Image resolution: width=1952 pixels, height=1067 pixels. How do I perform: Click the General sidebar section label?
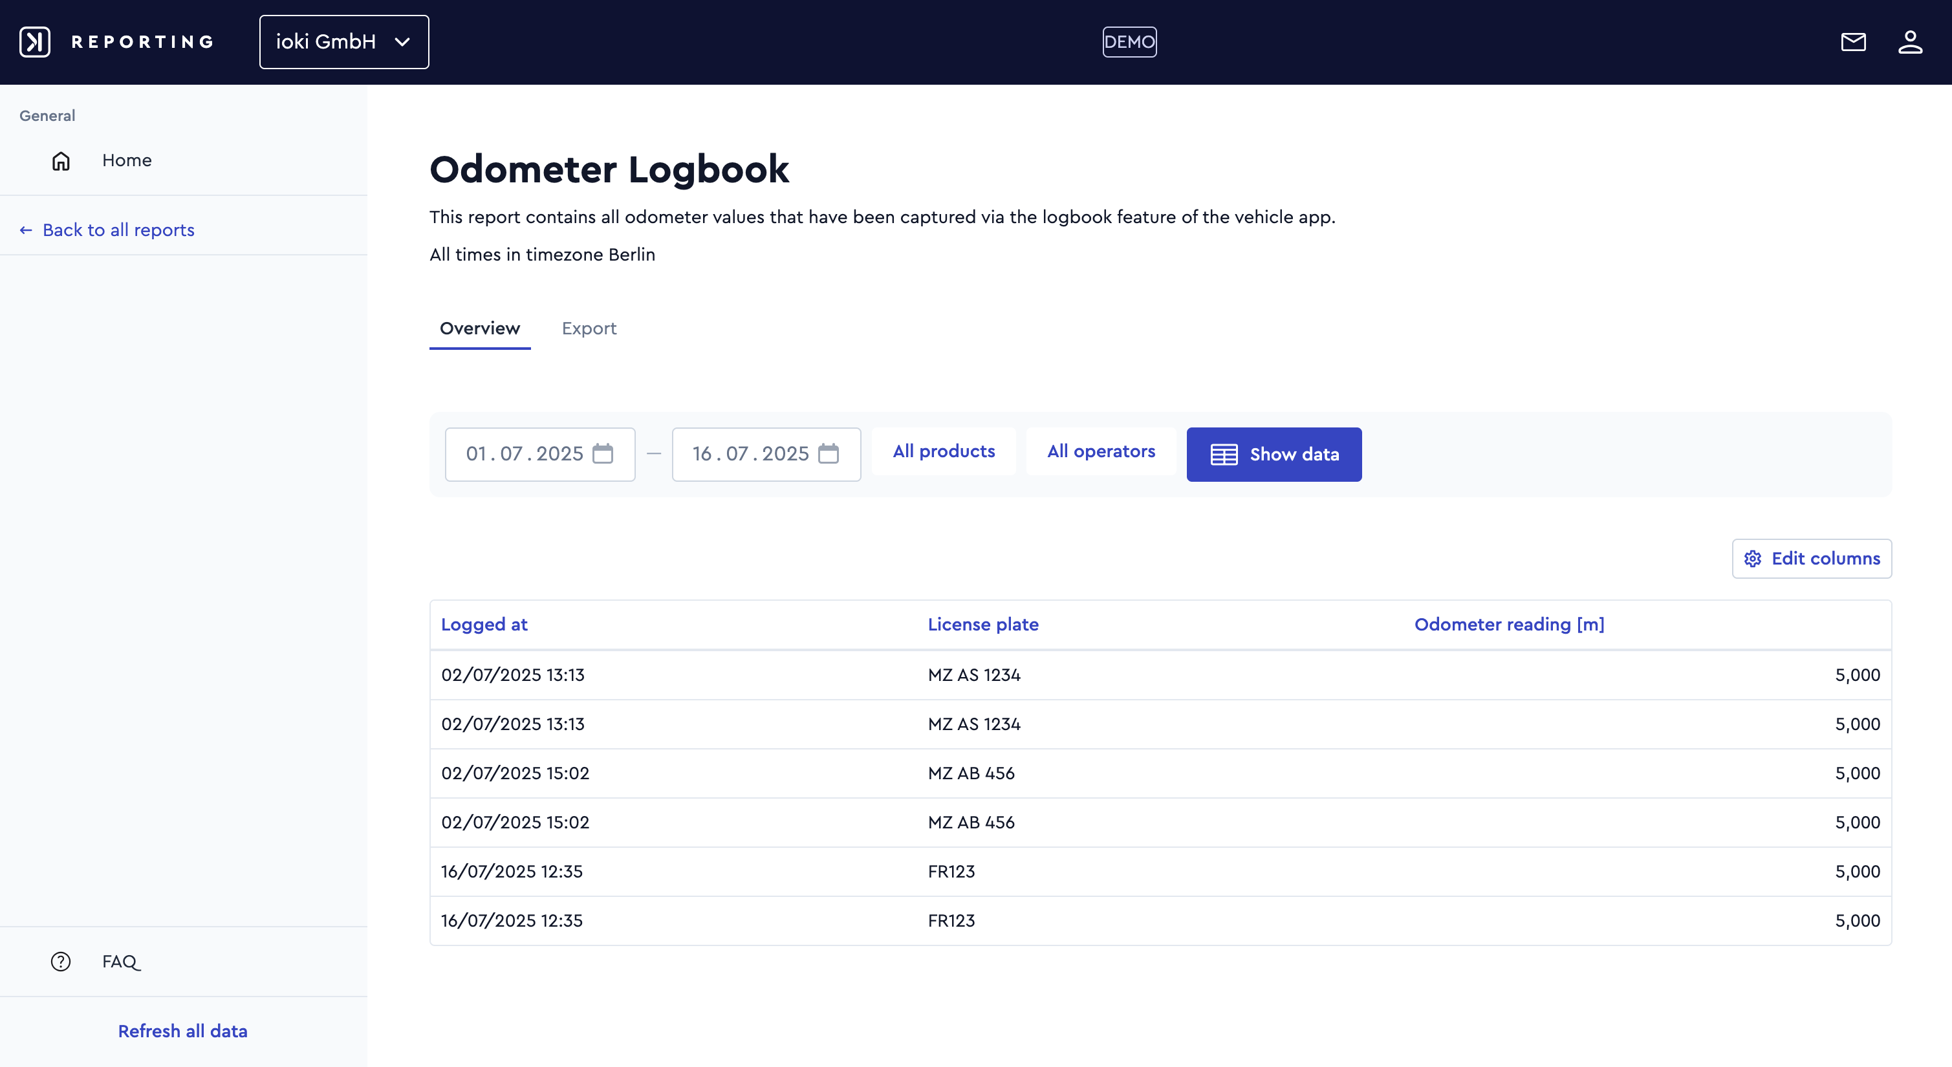pos(47,116)
